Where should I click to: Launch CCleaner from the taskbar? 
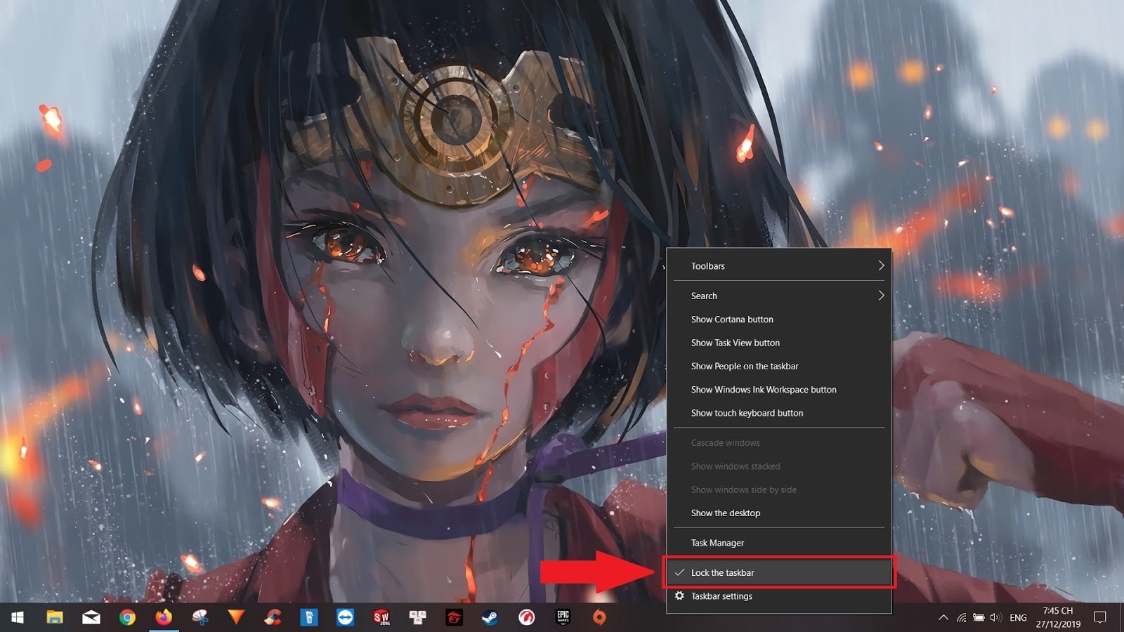[273, 617]
